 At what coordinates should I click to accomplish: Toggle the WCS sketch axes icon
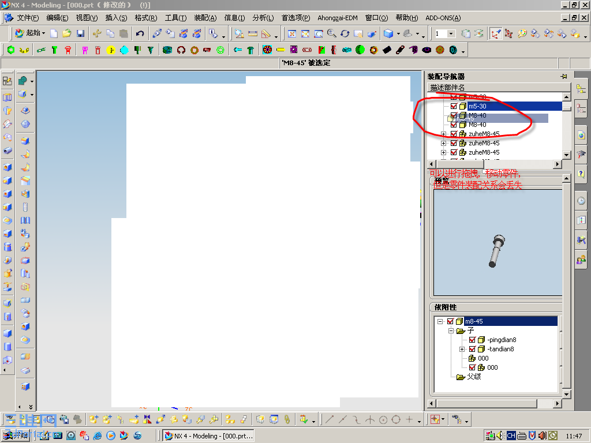click(x=495, y=33)
